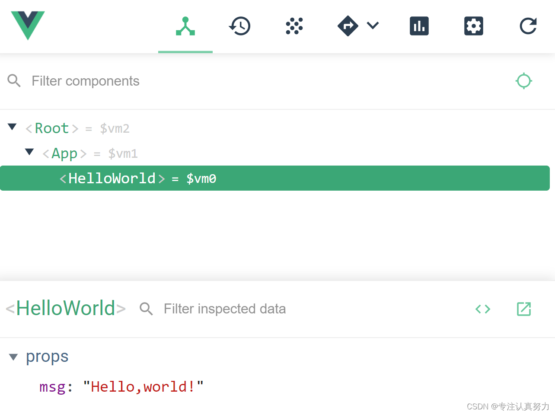Open the Settings gear tab
This screenshot has height=415, width=555.
(x=474, y=26)
